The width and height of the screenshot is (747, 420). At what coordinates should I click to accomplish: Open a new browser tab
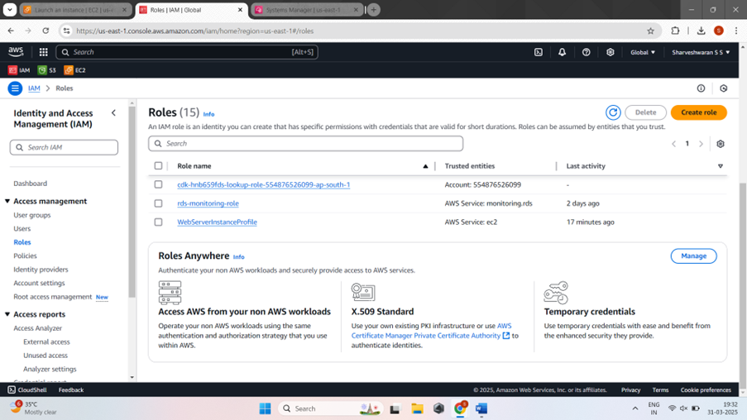(374, 10)
